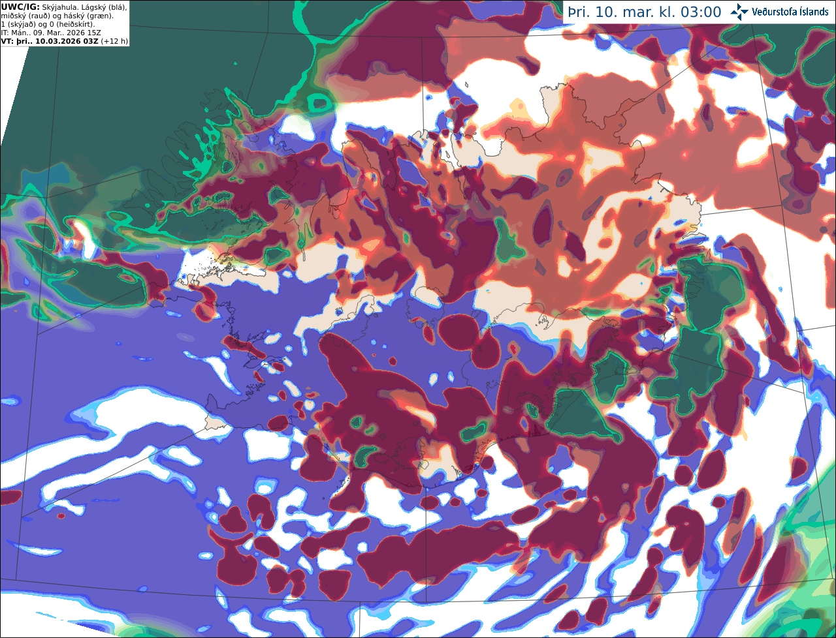Click the "1 (skýjað) og 0 (heiðskírt)." line
Viewport: 836px width, 638px height.
pyautogui.click(x=48, y=24)
